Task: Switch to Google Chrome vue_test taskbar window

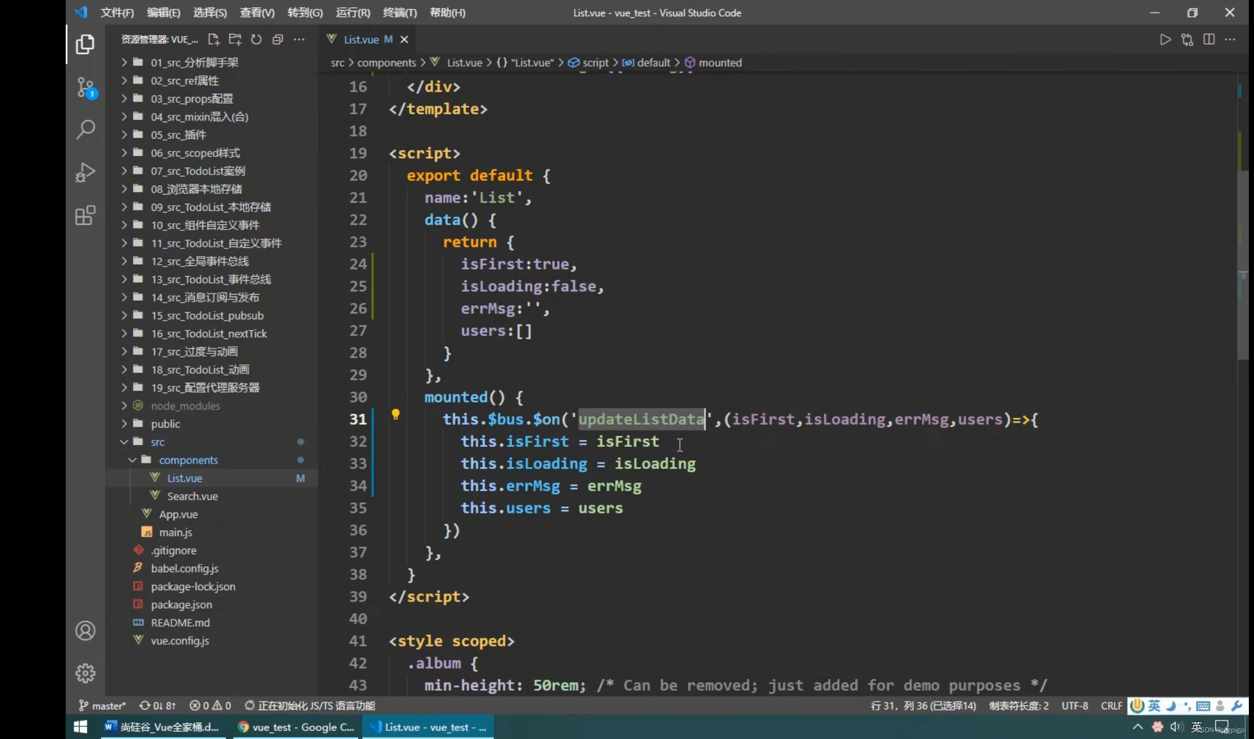Action: tap(296, 727)
